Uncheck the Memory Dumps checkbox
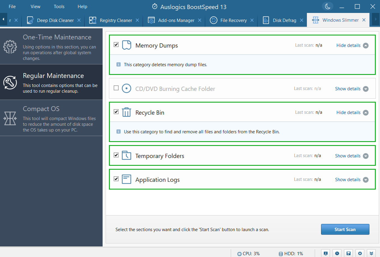Image resolution: width=380 pixels, height=257 pixels. [x=116, y=45]
